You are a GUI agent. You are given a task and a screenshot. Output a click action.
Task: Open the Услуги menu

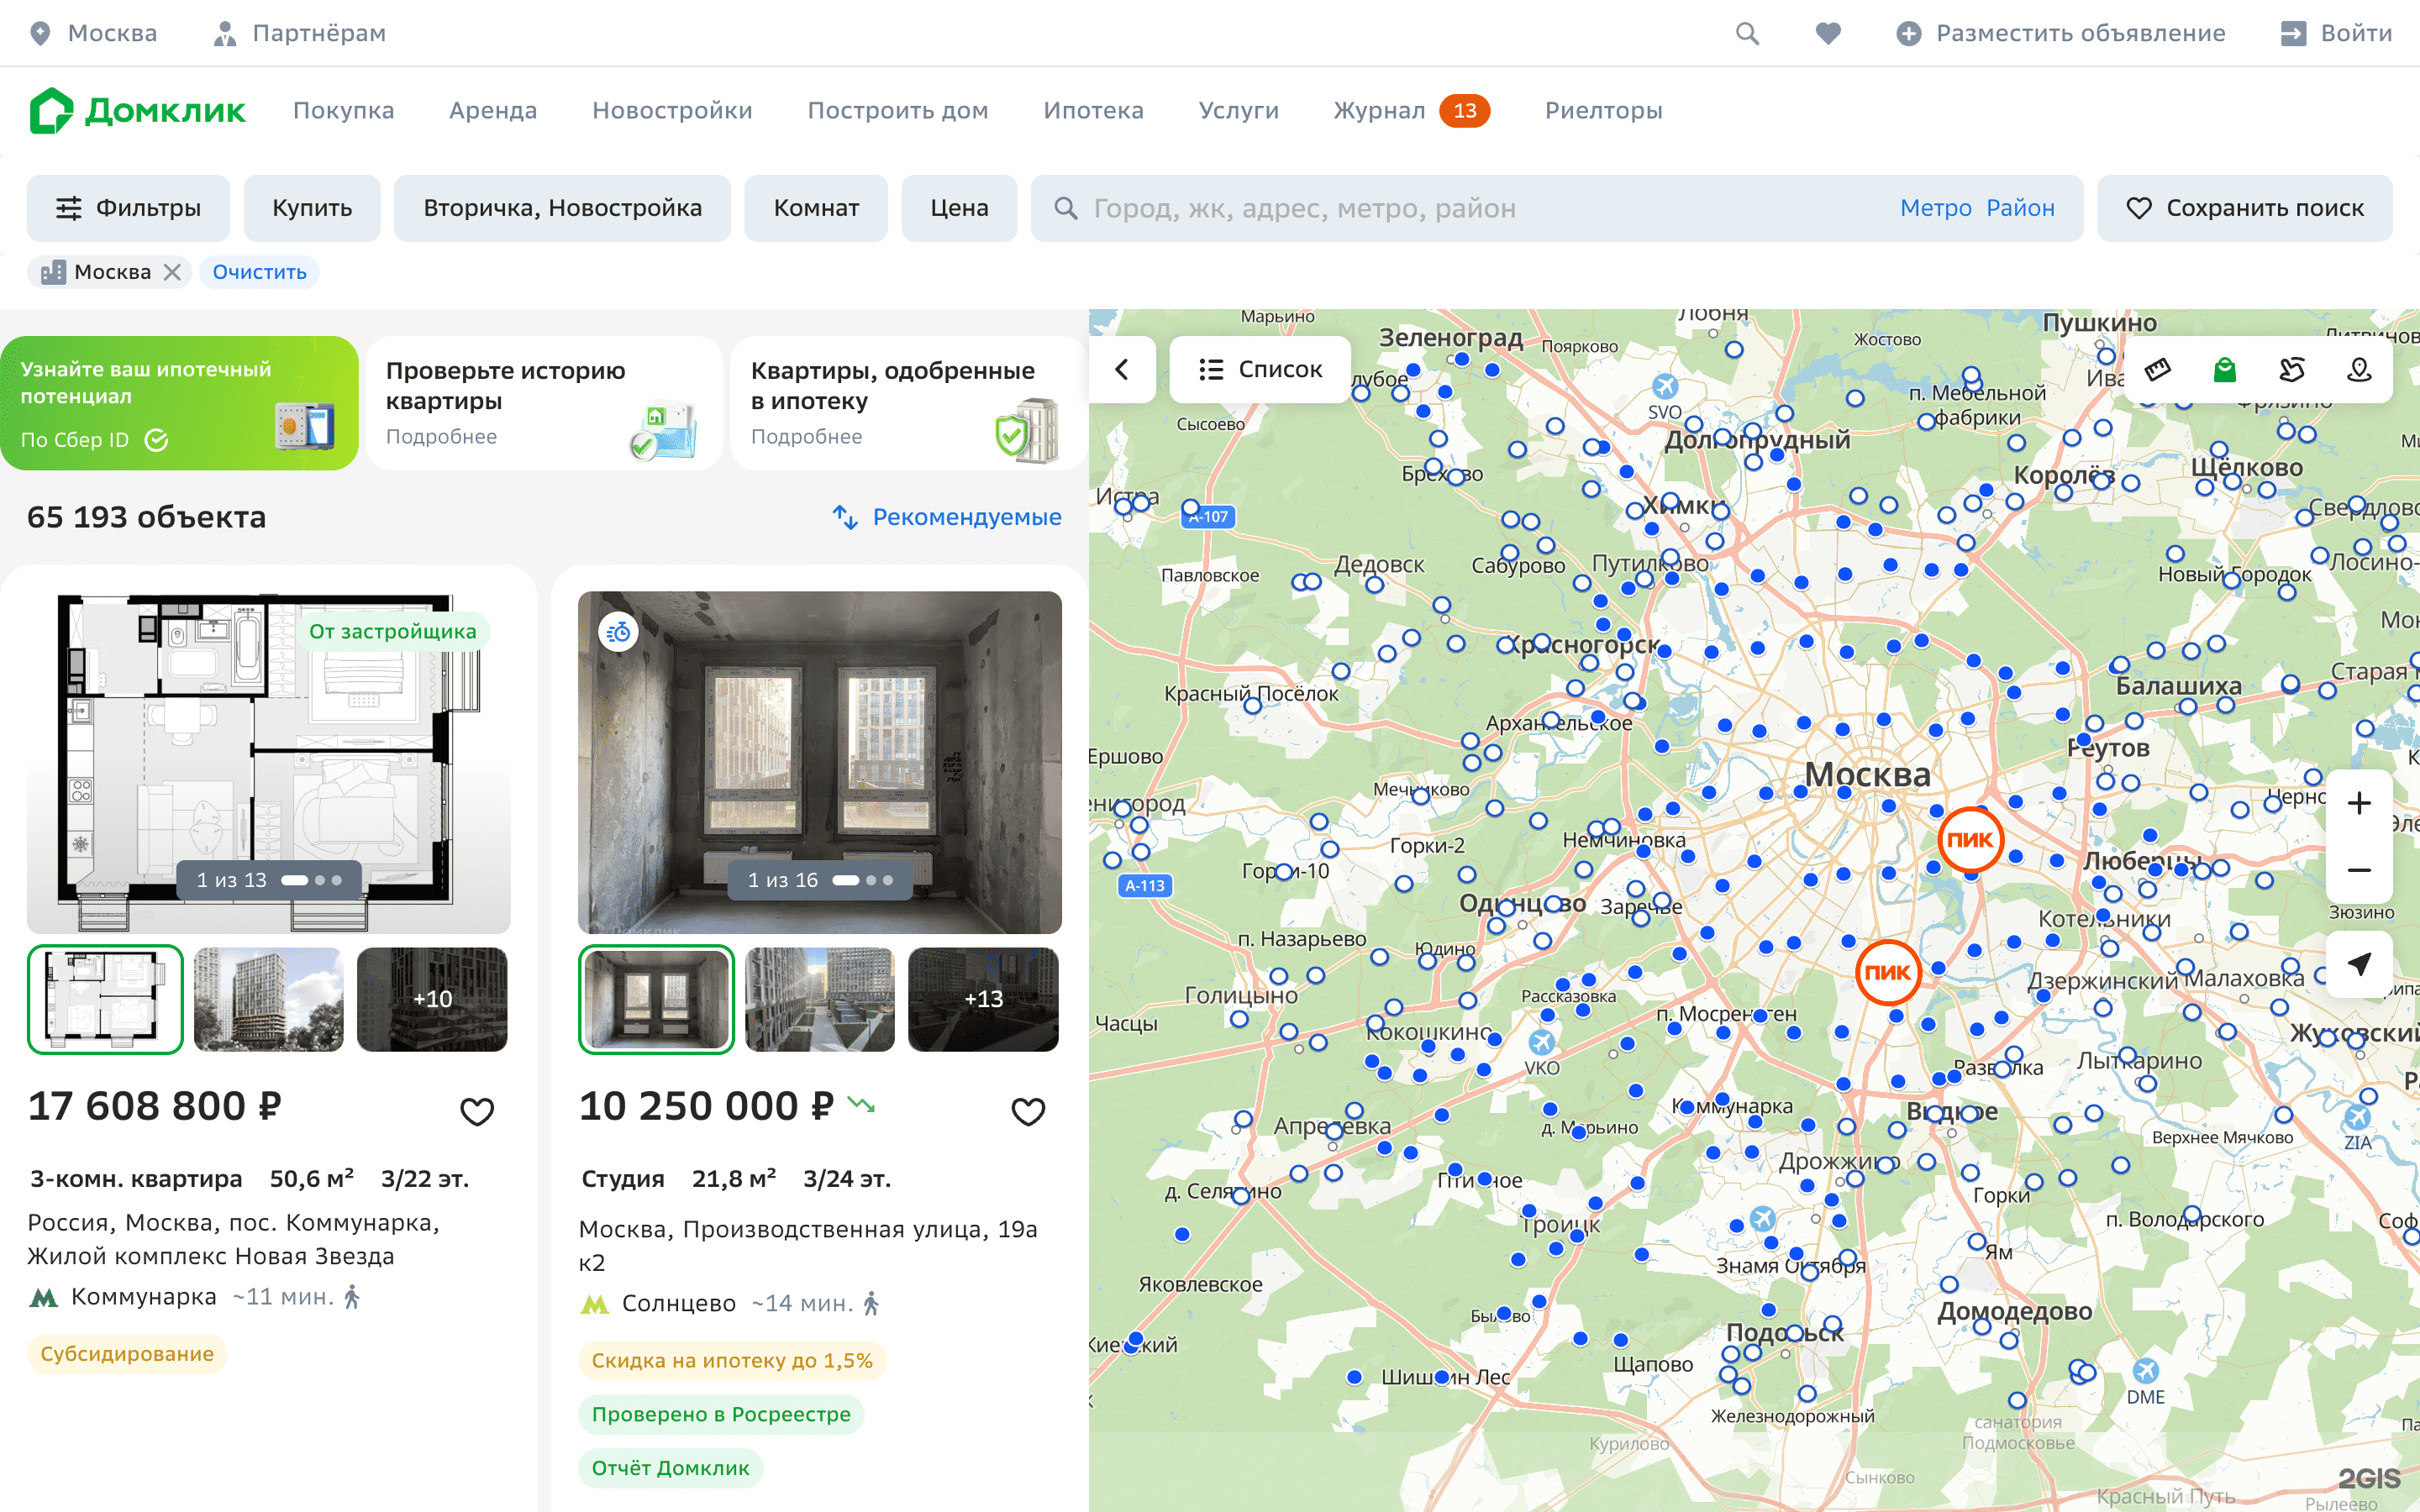point(1238,110)
